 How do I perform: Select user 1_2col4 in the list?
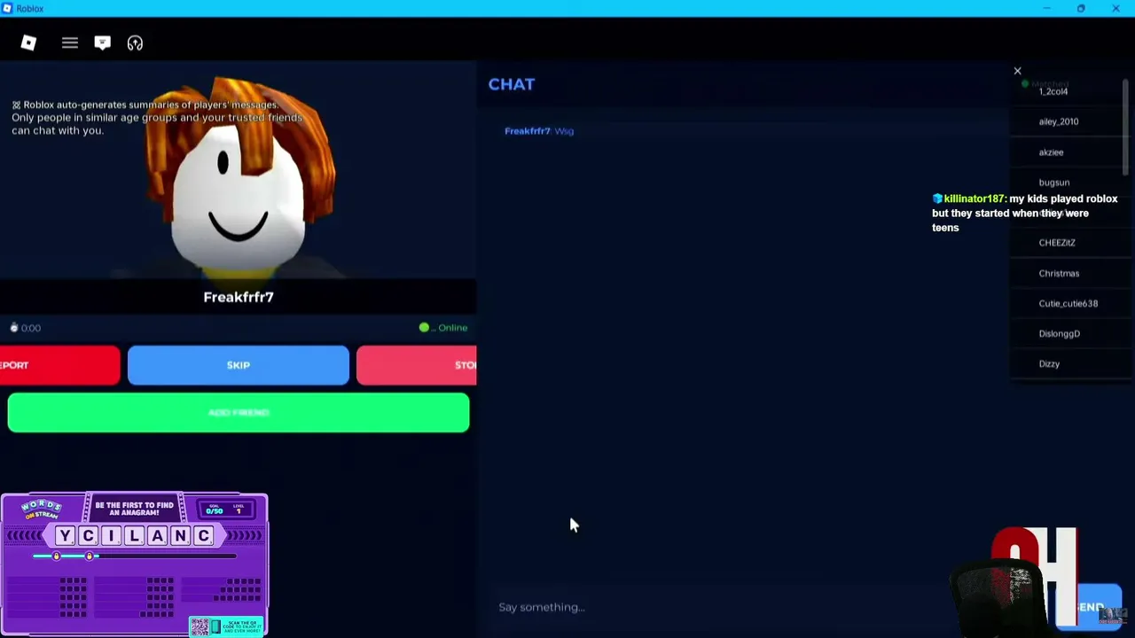[x=1053, y=91]
